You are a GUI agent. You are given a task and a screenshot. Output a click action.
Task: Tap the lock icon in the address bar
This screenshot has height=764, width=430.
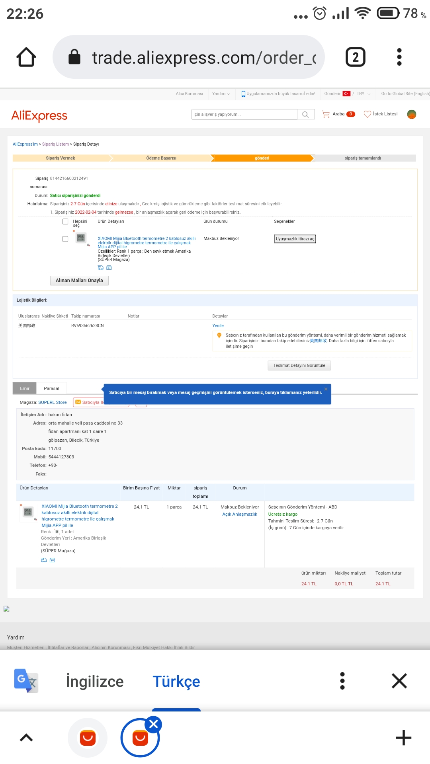click(x=74, y=57)
